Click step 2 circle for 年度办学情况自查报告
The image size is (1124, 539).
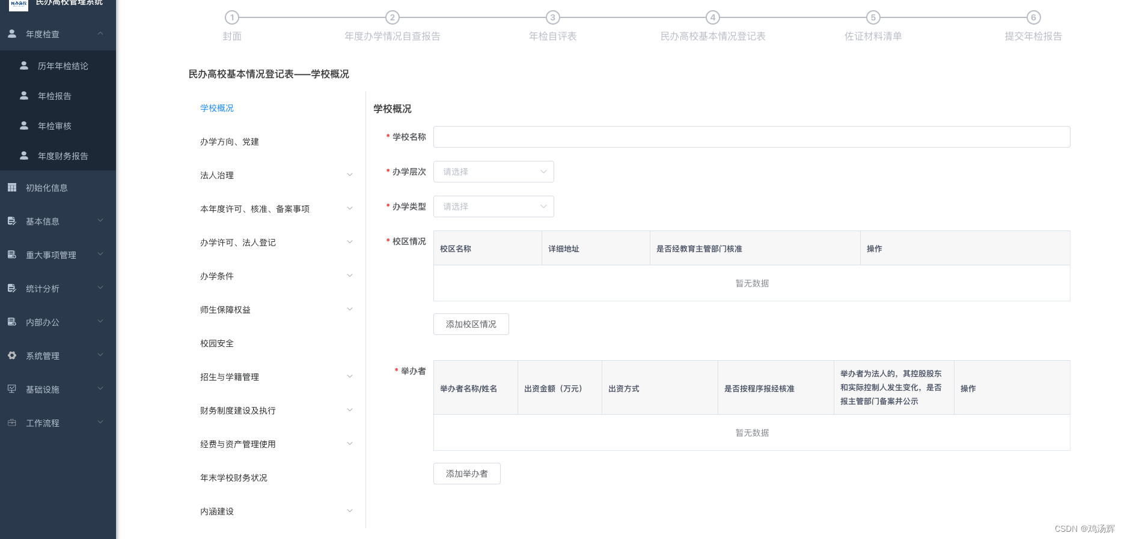392,17
